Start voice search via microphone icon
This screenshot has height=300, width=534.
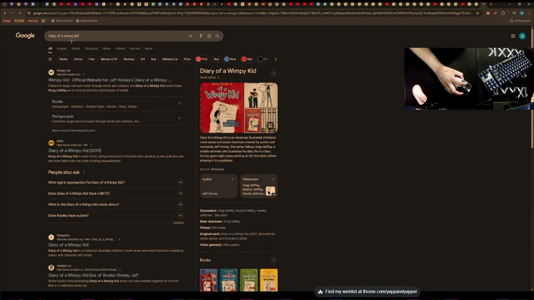point(201,36)
